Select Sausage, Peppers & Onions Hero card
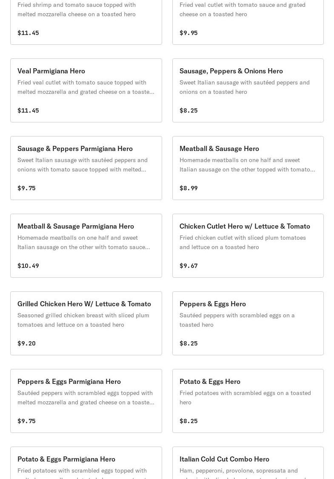The height and width of the screenshot is (479, 334). (248, 90)
